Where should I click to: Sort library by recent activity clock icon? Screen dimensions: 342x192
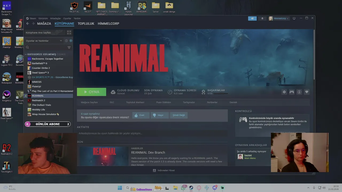click(66, 41)
